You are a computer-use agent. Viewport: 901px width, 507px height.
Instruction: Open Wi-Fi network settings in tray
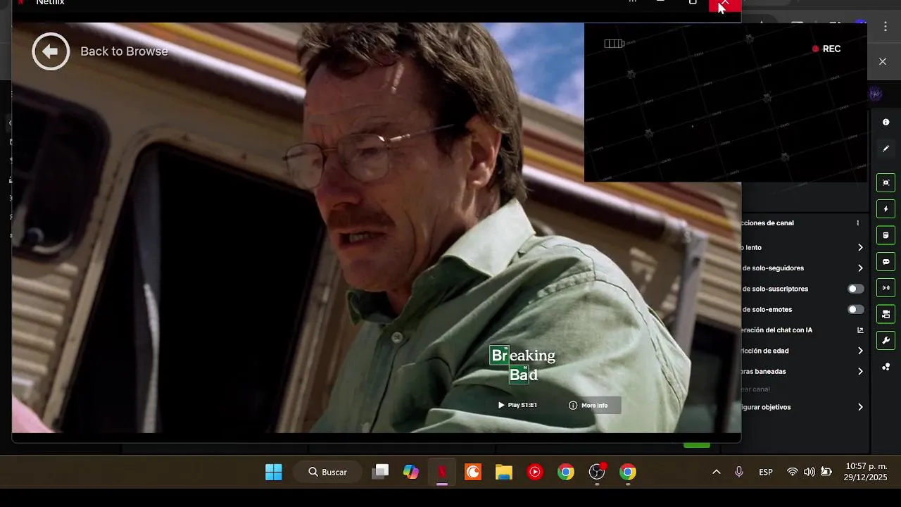point(793,472)
